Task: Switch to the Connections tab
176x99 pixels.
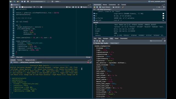Action: tap(112, 5)
